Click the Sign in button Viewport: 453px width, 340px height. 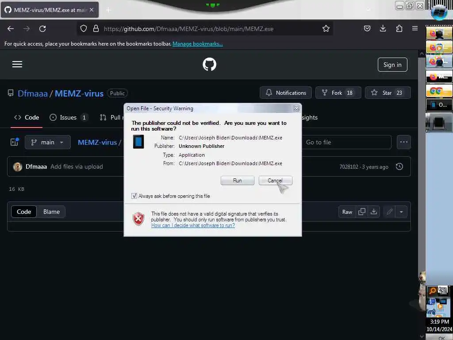(392, 65)
